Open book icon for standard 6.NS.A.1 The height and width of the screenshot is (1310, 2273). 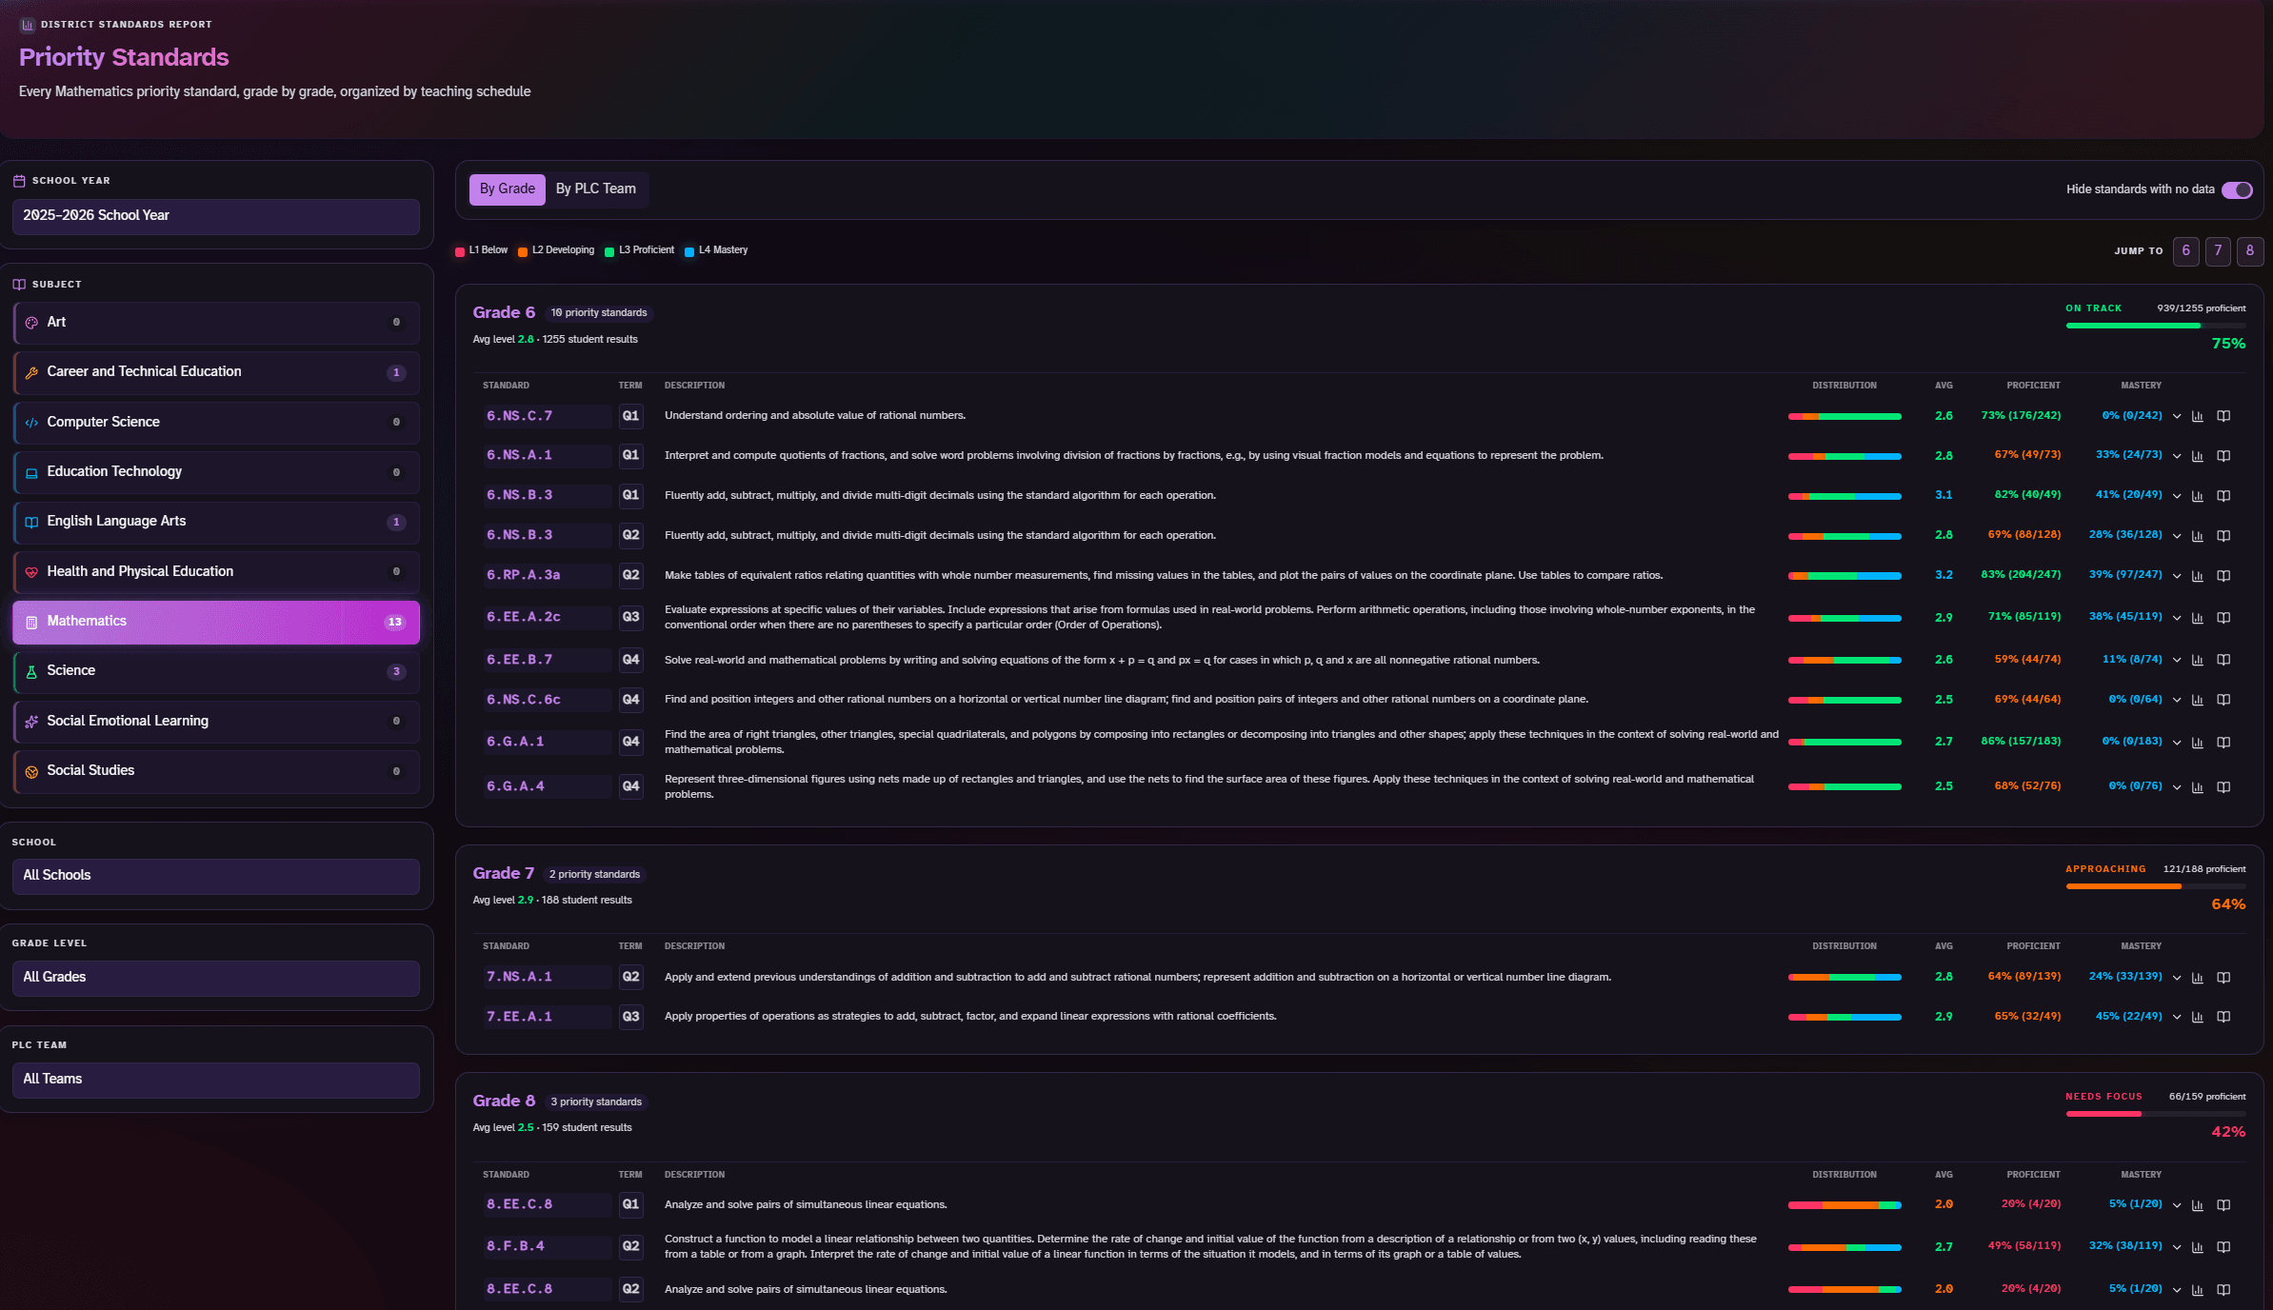(x=2223, y=456)
